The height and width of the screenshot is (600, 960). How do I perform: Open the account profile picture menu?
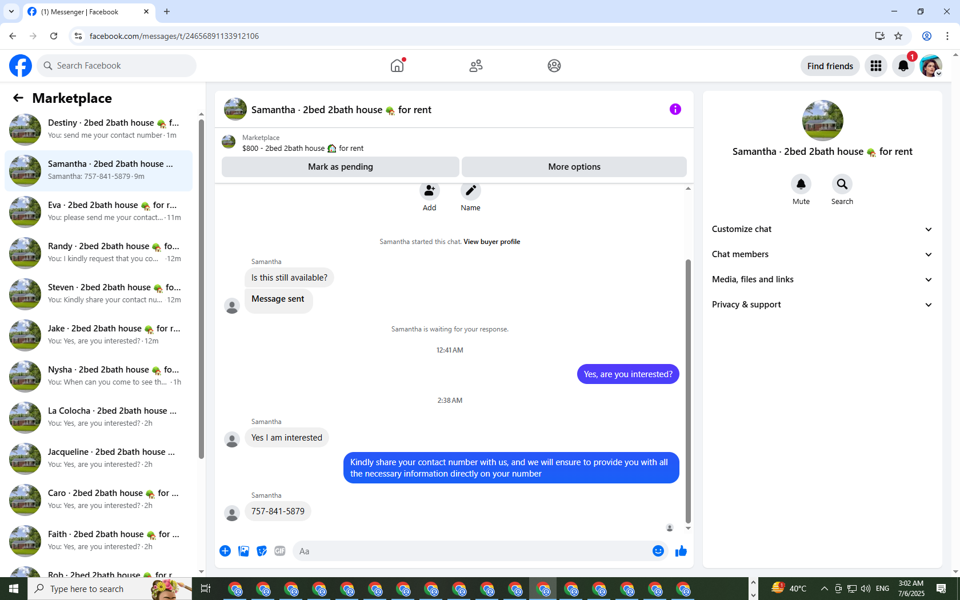931,66
